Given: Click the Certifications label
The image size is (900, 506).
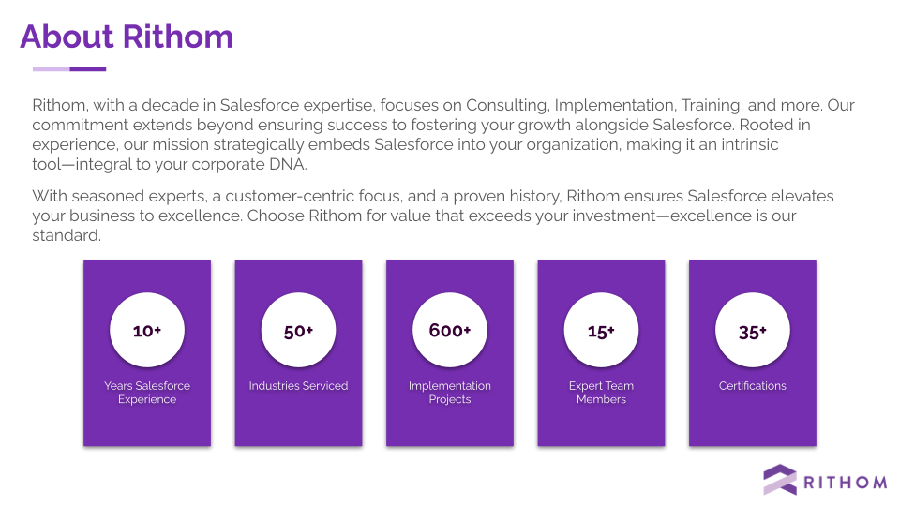Looking at the screenshot, I should [753, 386].
